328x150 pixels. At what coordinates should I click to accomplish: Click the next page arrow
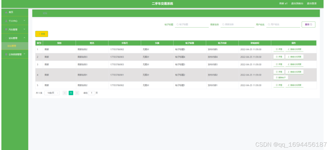(77, 93)
